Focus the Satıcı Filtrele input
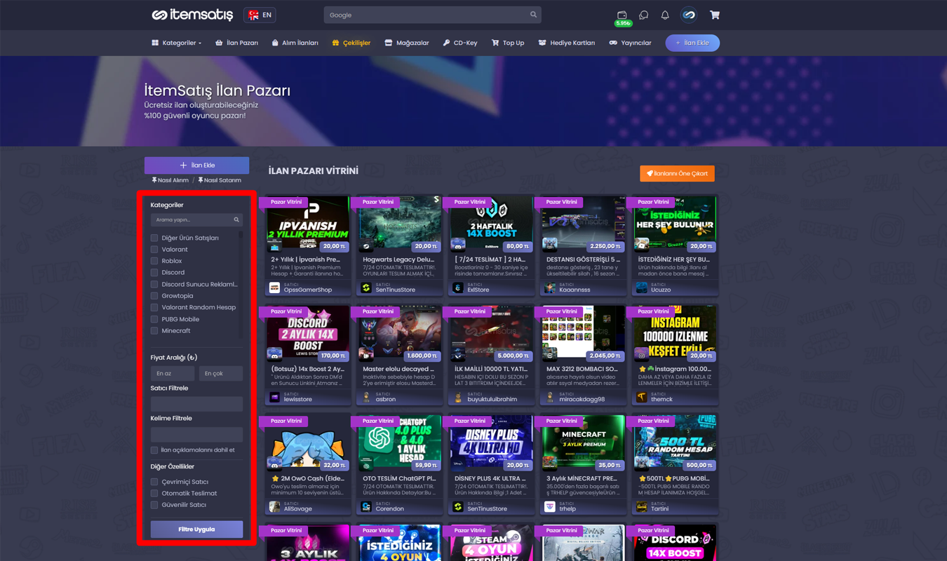 (x=196, y=404)
